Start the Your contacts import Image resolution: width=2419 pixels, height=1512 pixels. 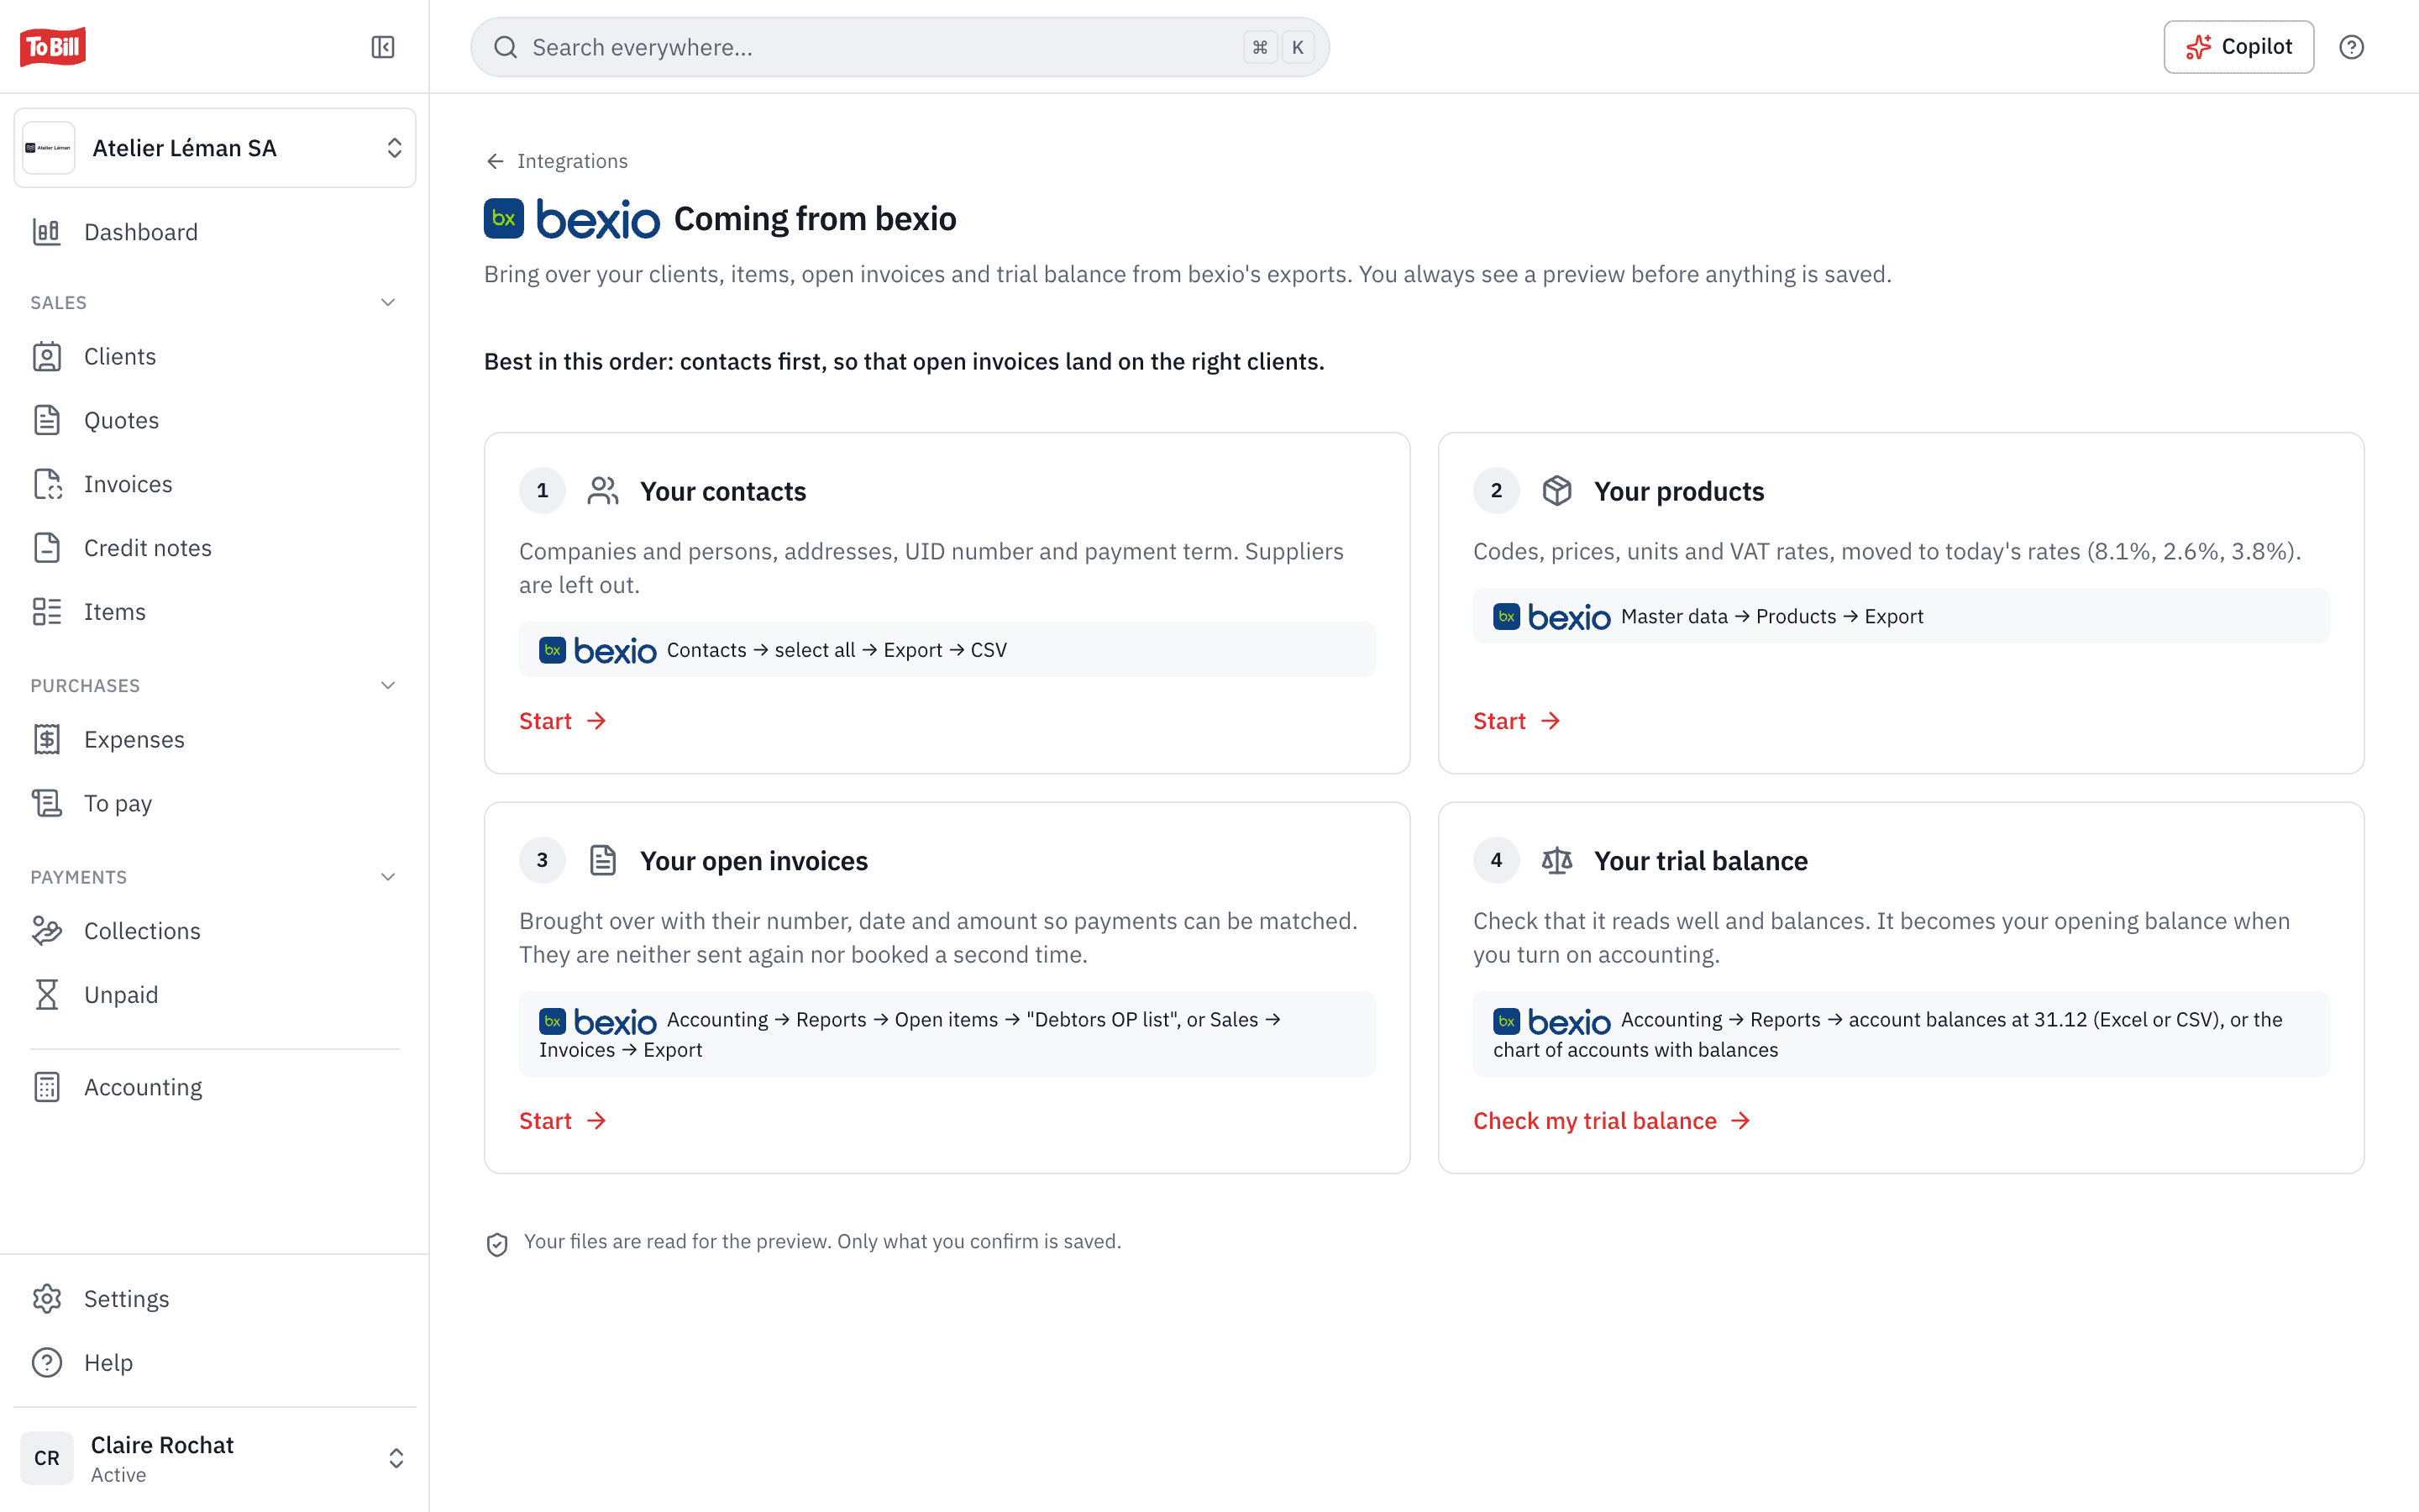tap(563, 721)
